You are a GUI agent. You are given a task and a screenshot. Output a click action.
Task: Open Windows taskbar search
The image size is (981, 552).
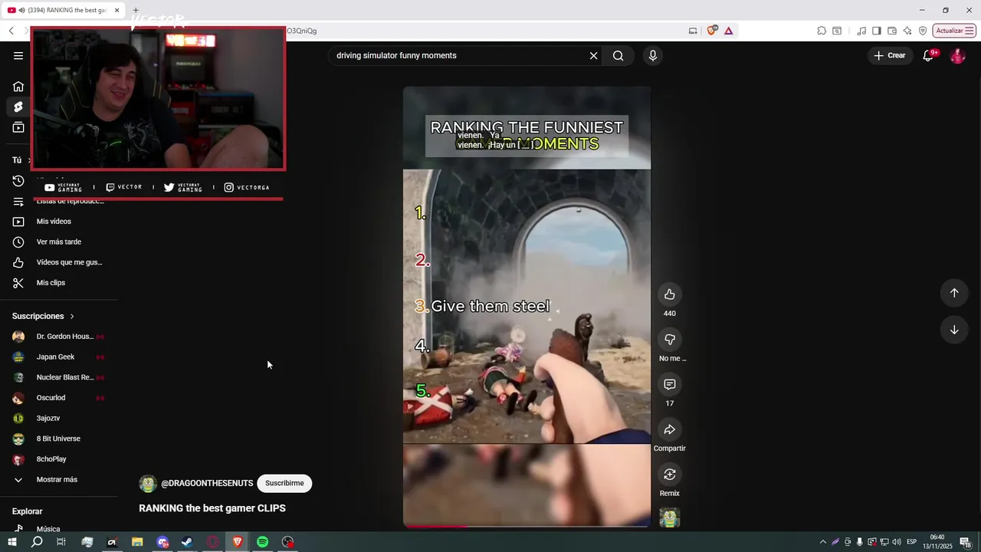tap(37, 542)
